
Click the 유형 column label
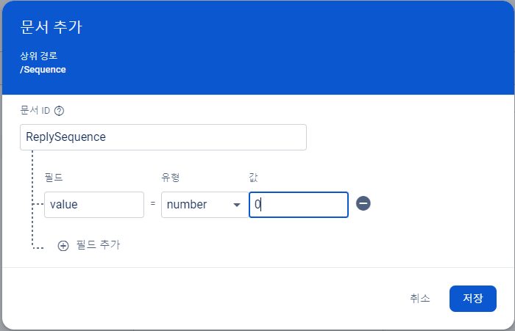pyautogui.click(x=170, y=178)
